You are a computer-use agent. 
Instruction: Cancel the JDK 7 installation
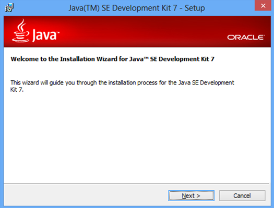click(242, 195)
